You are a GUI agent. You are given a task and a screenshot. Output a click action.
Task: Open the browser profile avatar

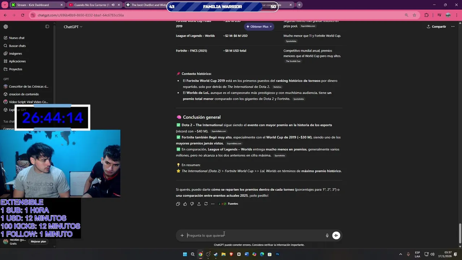click(448, 15)
